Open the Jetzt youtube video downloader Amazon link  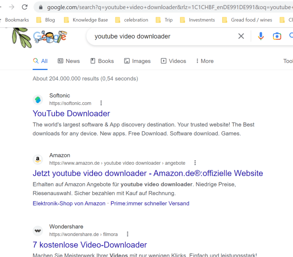pyautogui.click(x=148, y=174)
